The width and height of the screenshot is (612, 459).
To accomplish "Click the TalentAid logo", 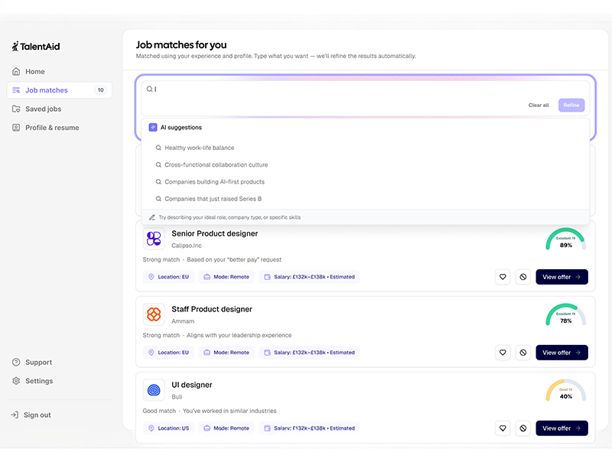I will (36, 47).
